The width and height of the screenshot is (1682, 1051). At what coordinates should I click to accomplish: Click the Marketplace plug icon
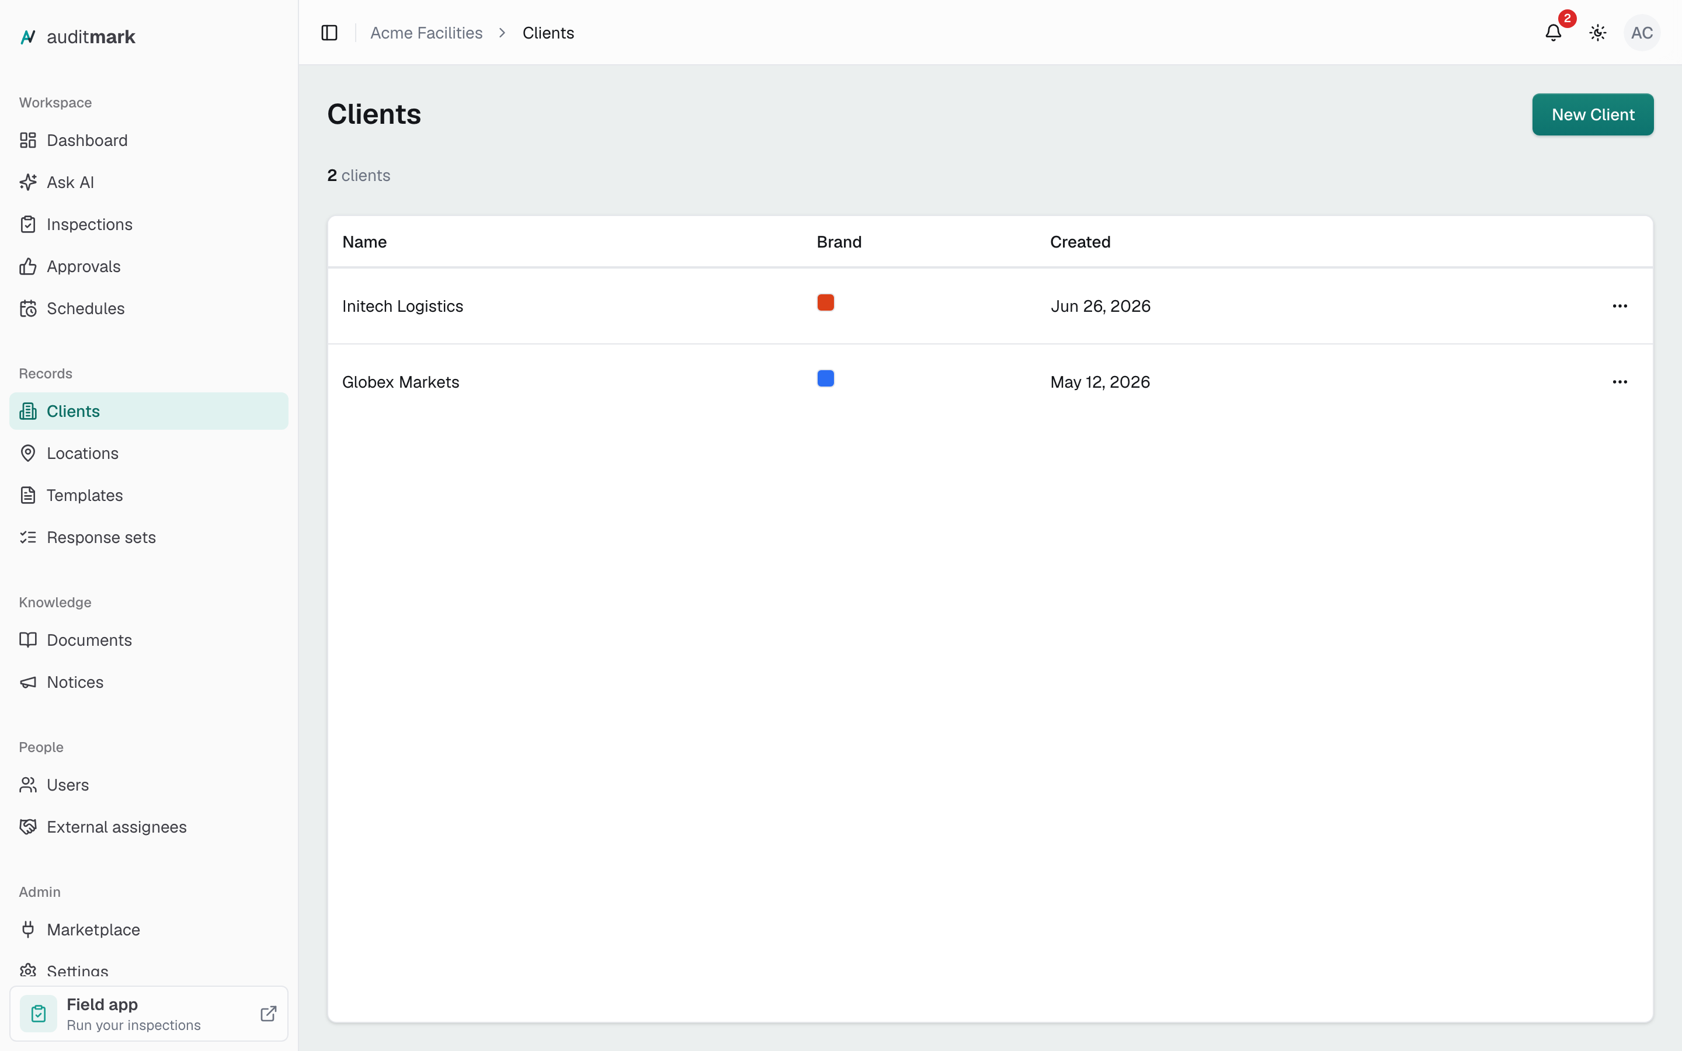point(28,930)
